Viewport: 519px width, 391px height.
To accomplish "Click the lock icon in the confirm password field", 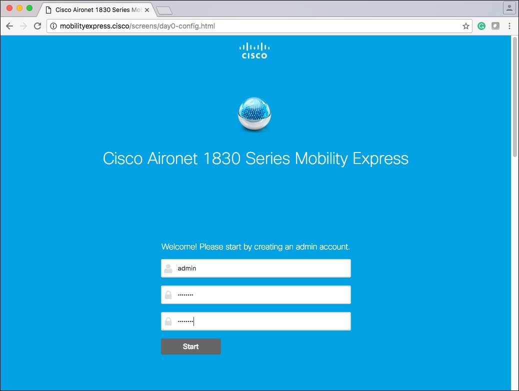I will pyautogui.click(x=168, y=321).
